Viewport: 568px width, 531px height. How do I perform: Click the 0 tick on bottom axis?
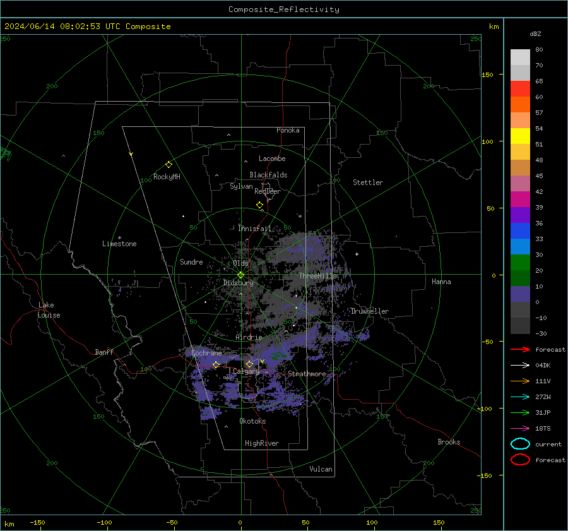pyautogui.click(x=240, y=522)
